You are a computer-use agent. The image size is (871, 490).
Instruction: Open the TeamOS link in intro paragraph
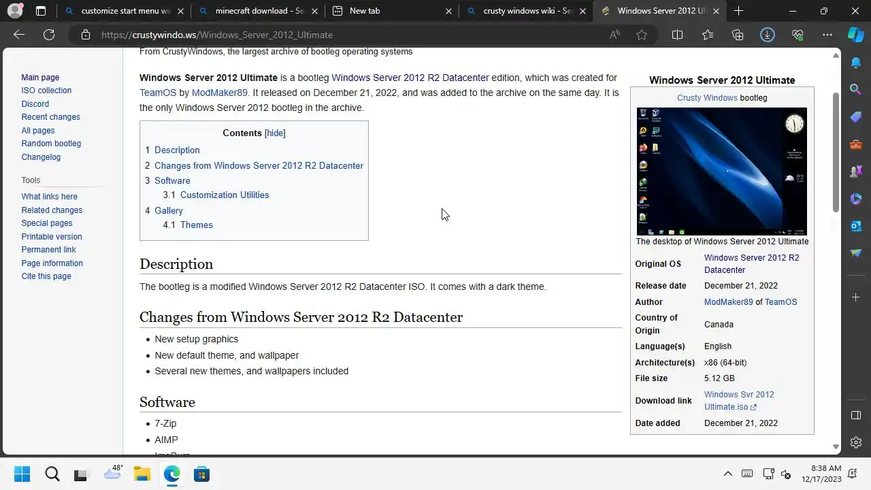[x=158, y=93]
